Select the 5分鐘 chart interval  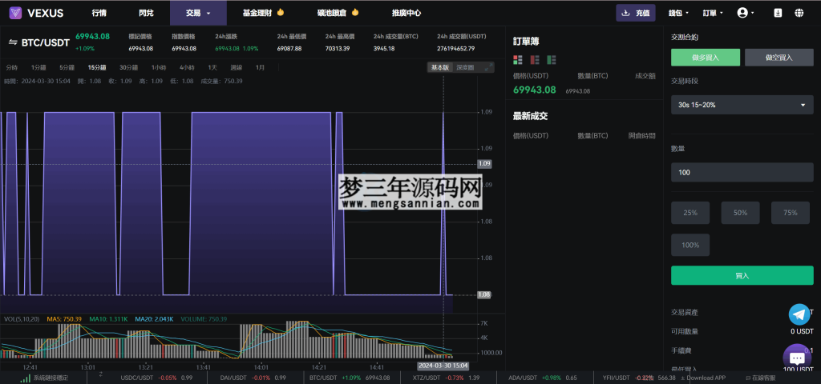(67, 67)
